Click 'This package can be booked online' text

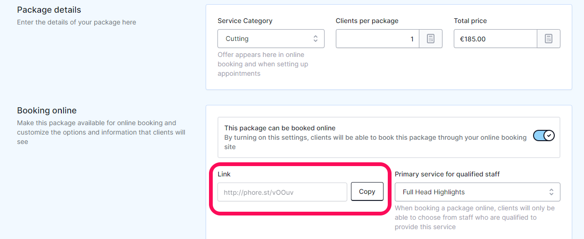click(x=280, y=128)
